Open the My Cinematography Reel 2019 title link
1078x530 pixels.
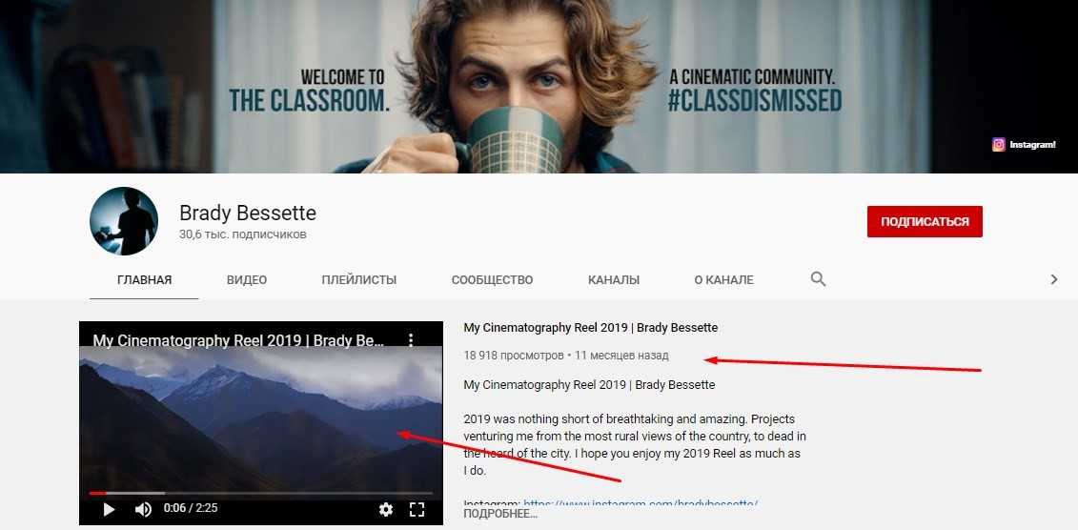[591, 328]
